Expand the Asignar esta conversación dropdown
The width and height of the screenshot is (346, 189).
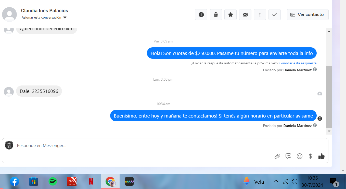click(x=65, y=18)
